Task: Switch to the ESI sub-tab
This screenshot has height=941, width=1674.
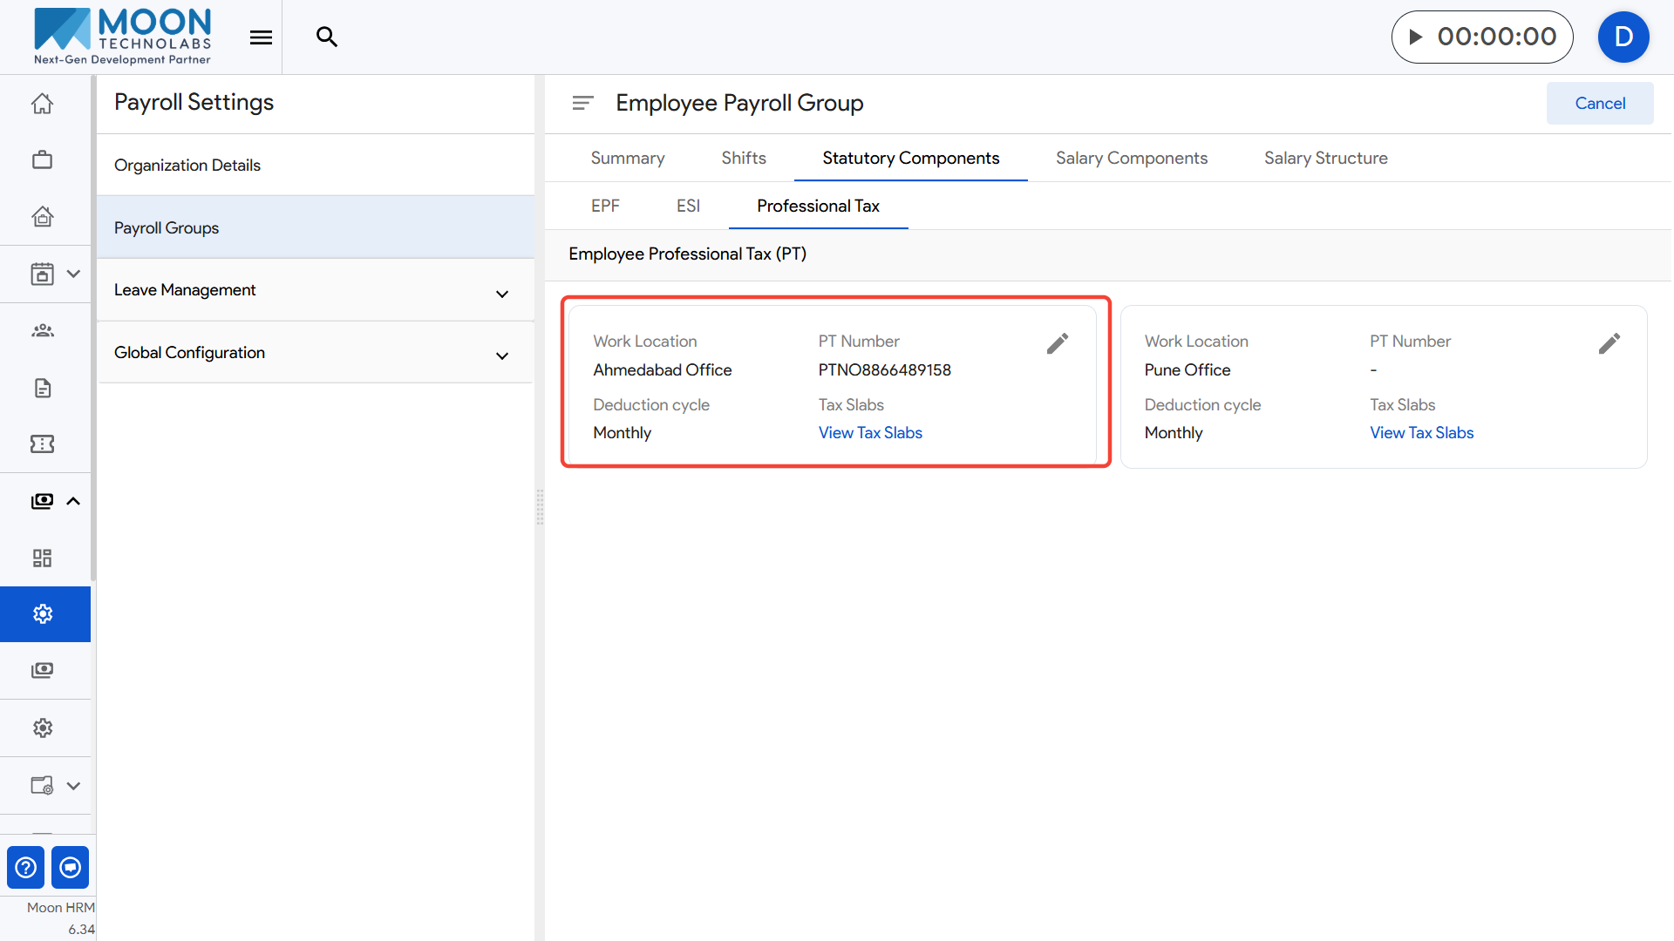Action: point(688,206)
